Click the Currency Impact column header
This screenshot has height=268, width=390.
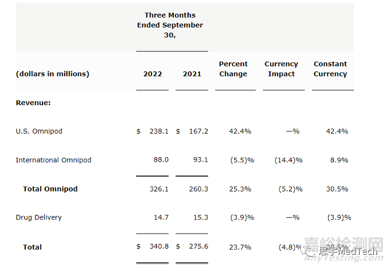click(281, 69)
